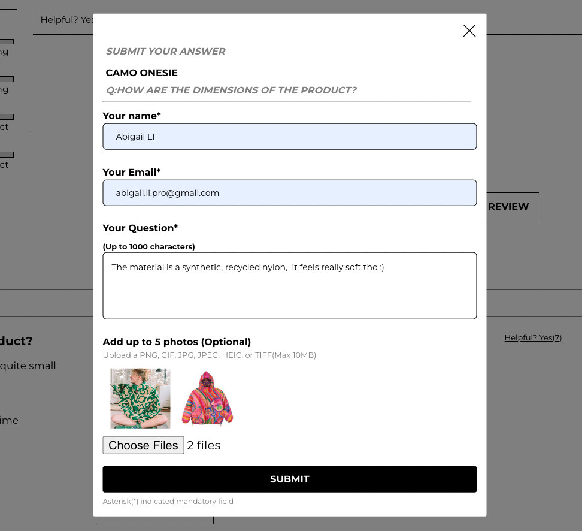The height and width of the screenshot is (531, 582).
Task: Click the second gray bar on the left edge
Action: (7, 79)
